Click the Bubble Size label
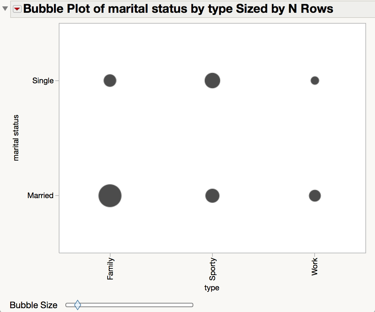 tap(34, 305)
